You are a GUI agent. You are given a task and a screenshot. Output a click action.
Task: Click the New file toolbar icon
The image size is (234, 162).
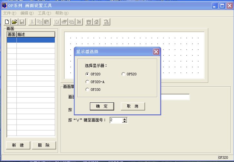click(7, 22)
